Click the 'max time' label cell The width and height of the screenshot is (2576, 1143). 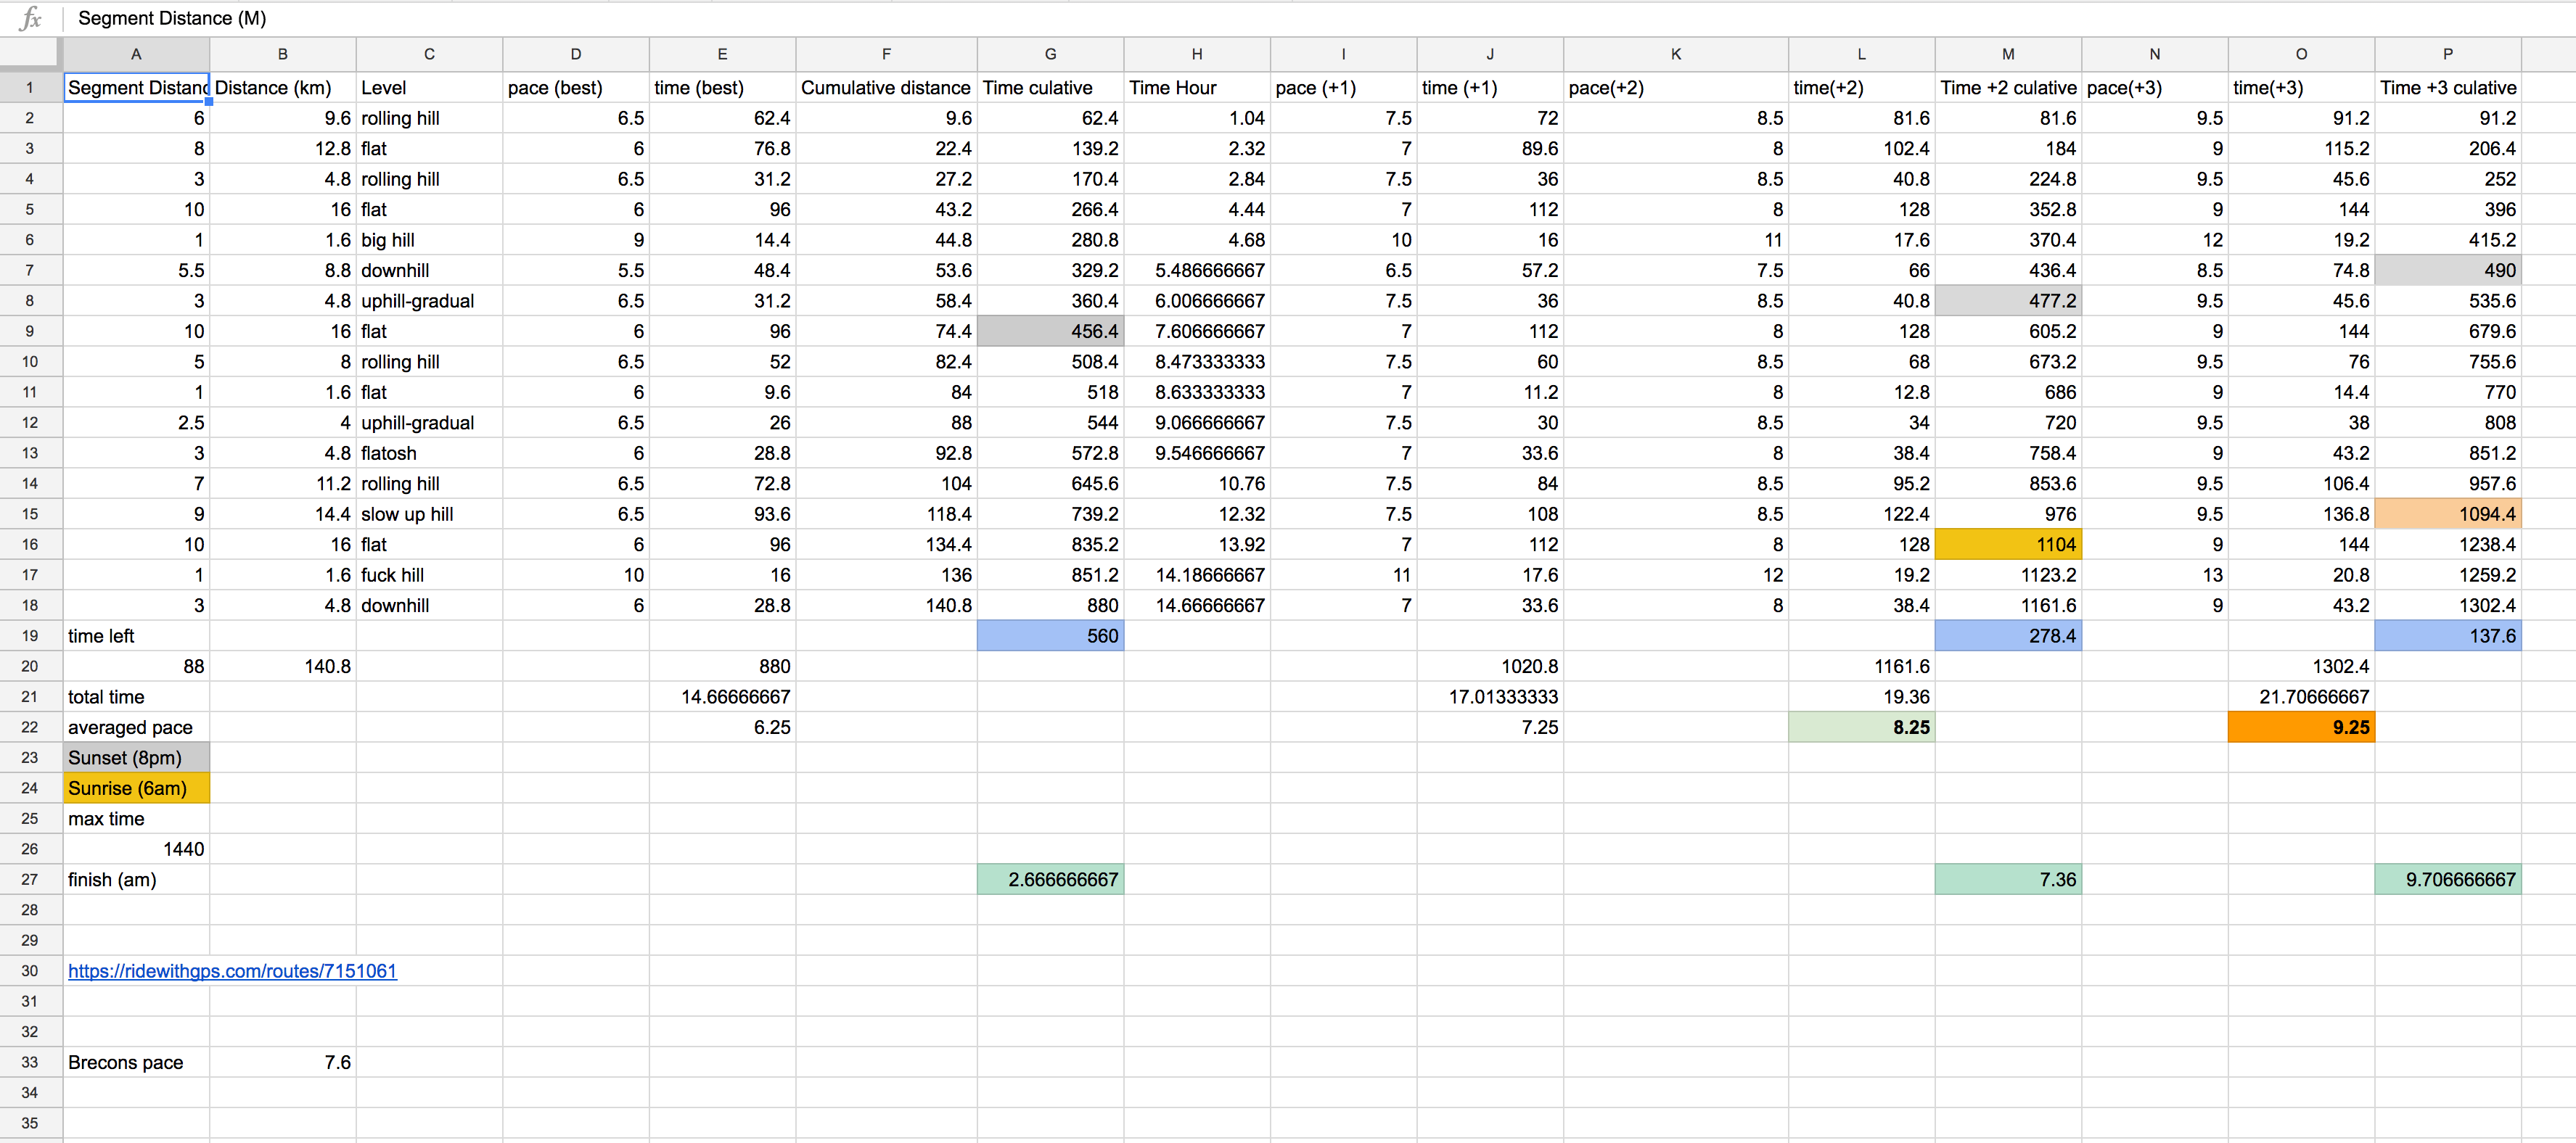tap(136, 820)
